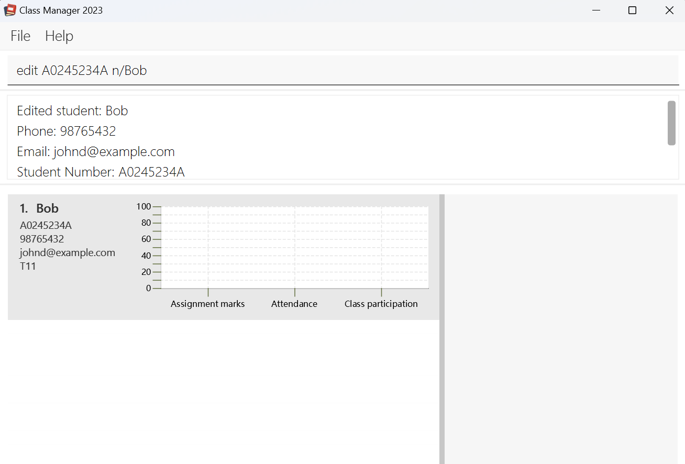Viewport: 685px width, 464px height.
Task: Click the result display scrollbar thumb
Action: click(671, 123)
